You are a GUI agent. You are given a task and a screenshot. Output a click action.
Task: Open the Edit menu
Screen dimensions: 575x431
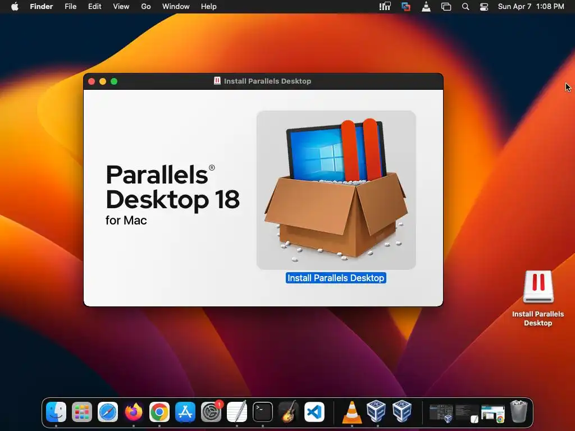coord(94,6)
